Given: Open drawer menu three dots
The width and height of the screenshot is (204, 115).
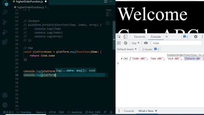Looking at the screenshot, I should pos(119,111).
